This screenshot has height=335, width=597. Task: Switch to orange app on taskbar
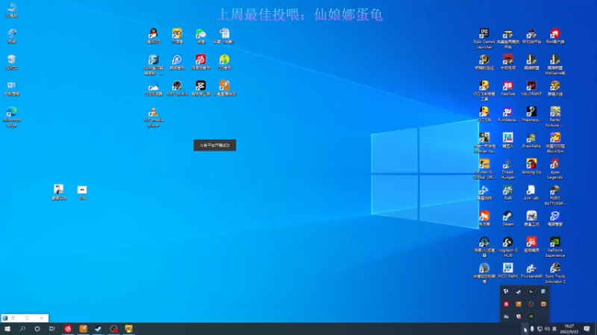point(83,329)
